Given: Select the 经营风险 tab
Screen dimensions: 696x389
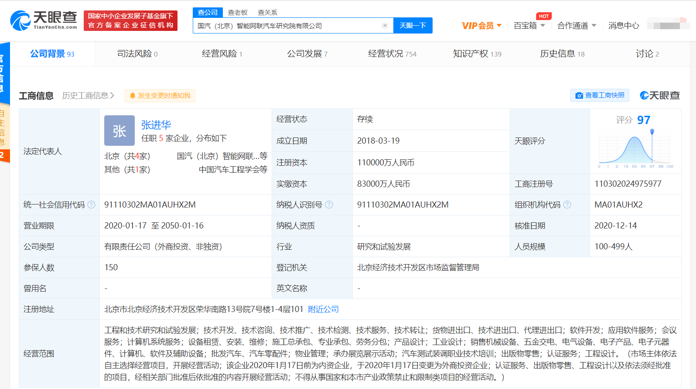Looking at the screenshot, I should 222,54.
